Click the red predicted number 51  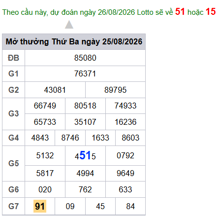(180, 12)
